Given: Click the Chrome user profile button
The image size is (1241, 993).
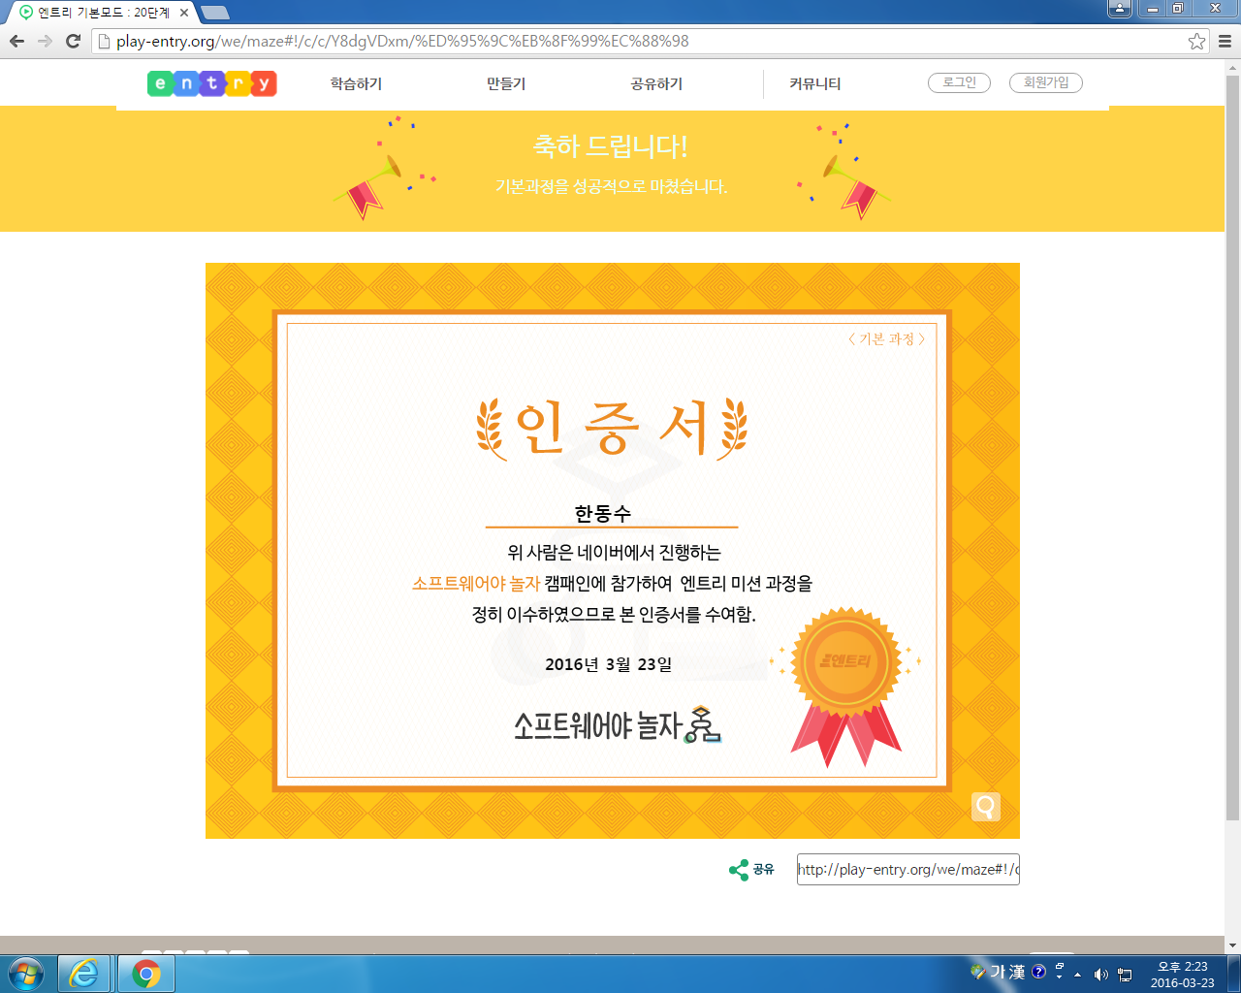Looking at the screenshot, I should (1119, 9).
